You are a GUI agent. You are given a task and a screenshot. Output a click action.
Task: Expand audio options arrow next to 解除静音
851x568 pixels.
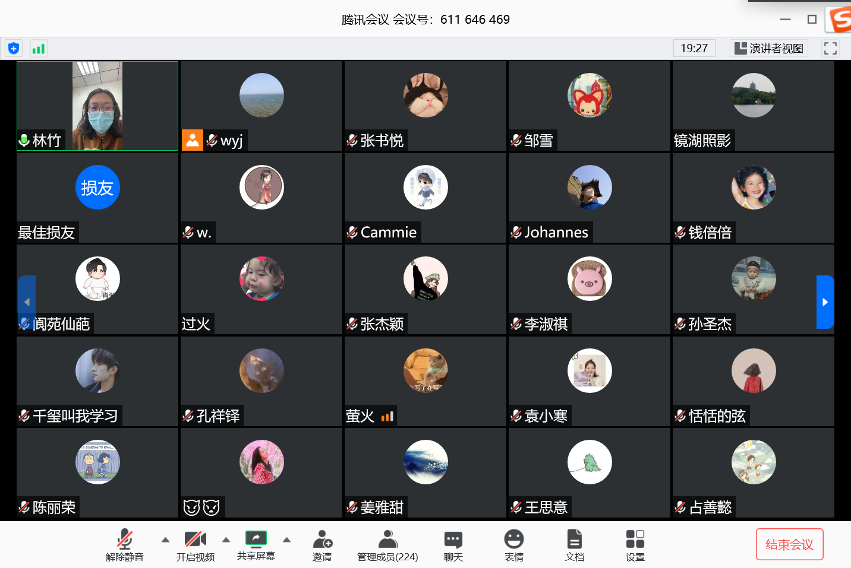(165, 540)
